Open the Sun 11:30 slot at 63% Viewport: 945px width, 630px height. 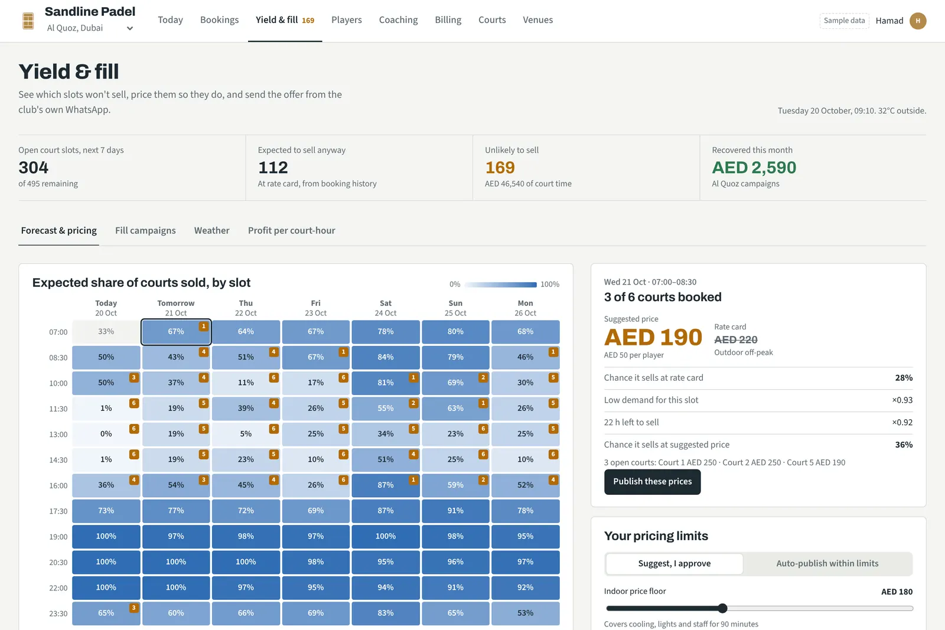[455, 409]
